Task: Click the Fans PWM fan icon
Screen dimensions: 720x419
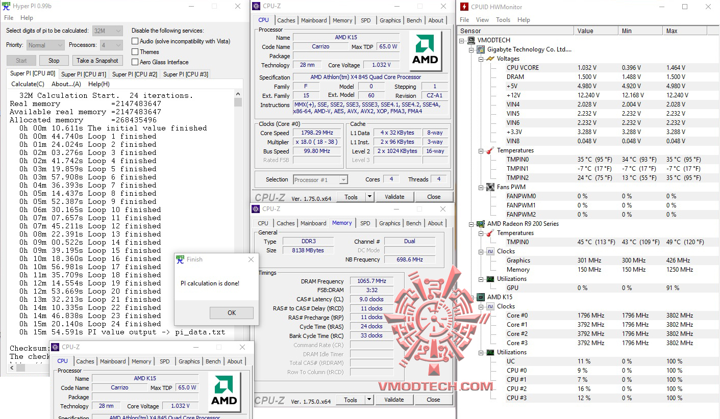Action: [490, 187]
